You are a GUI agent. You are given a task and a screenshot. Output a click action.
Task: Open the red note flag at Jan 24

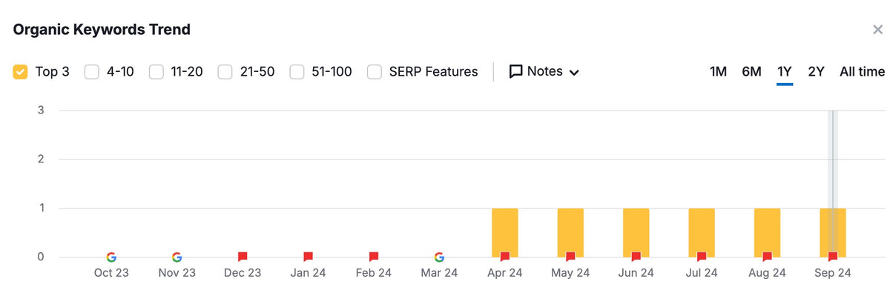308,257
